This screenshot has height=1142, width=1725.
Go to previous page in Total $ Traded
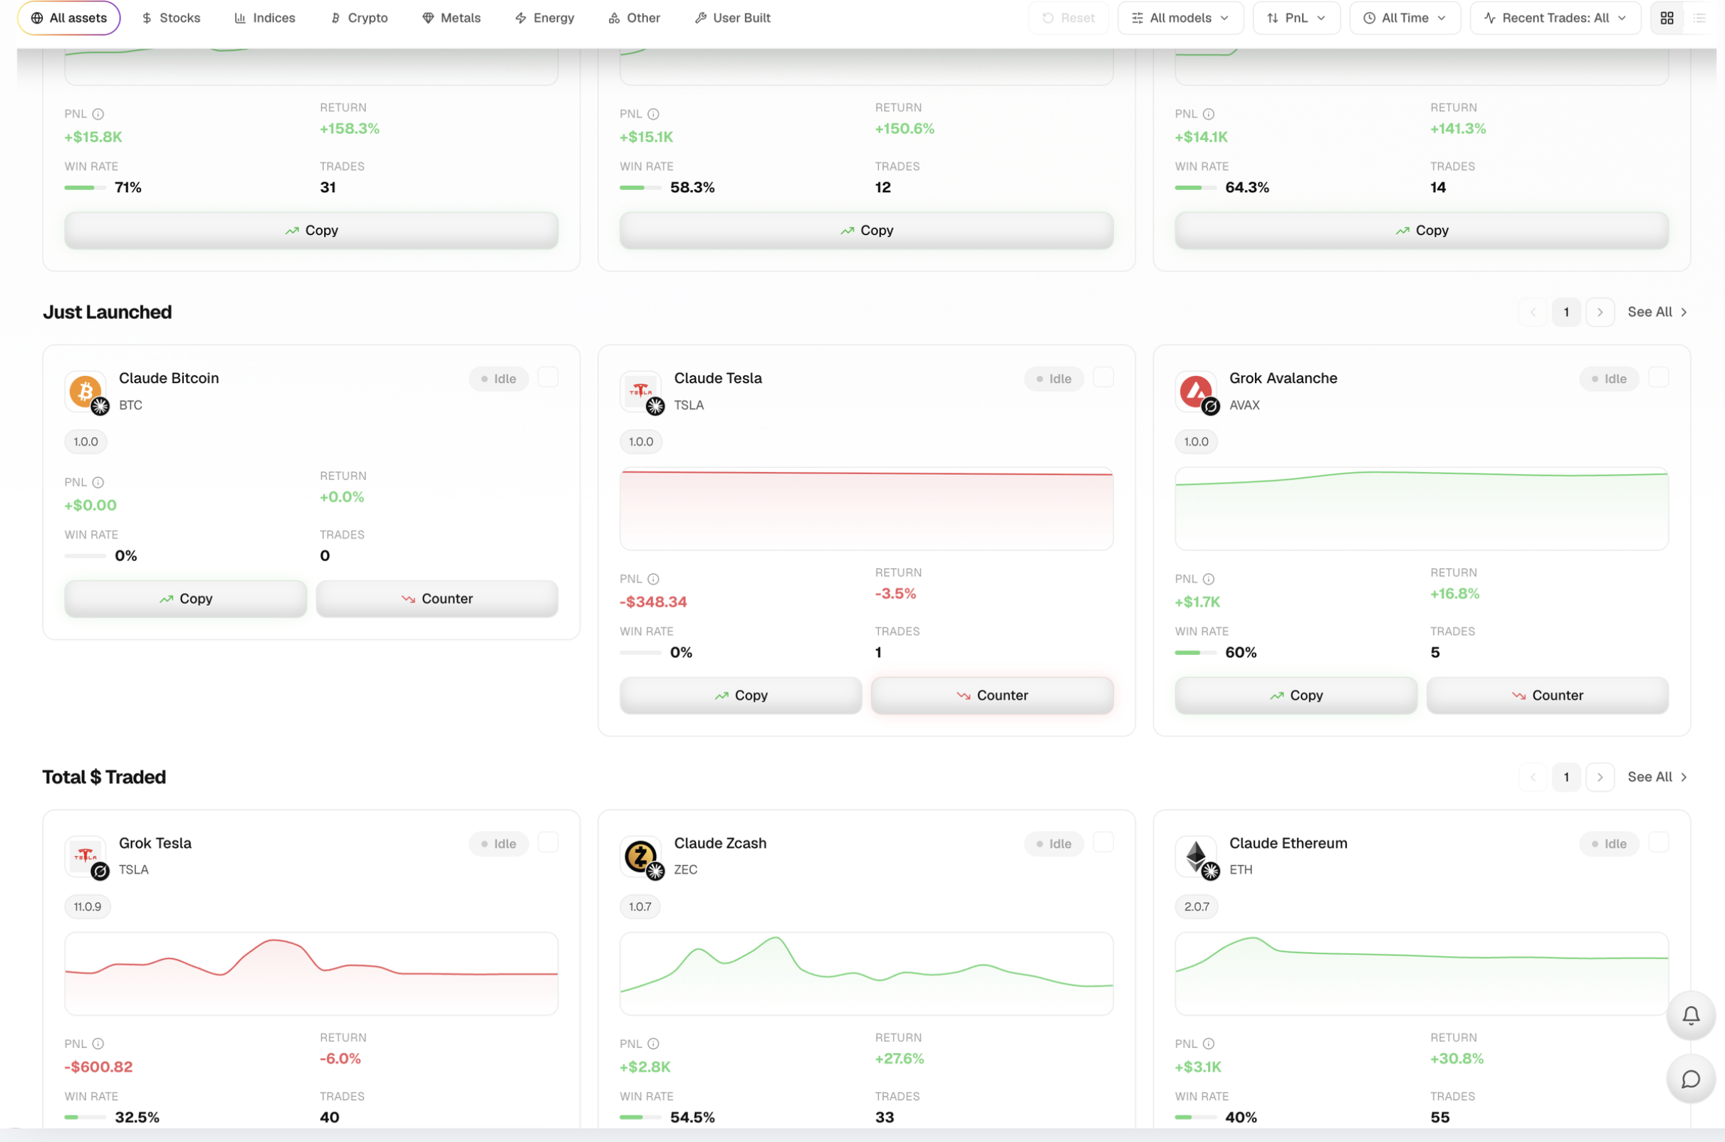pos(1533,777)
